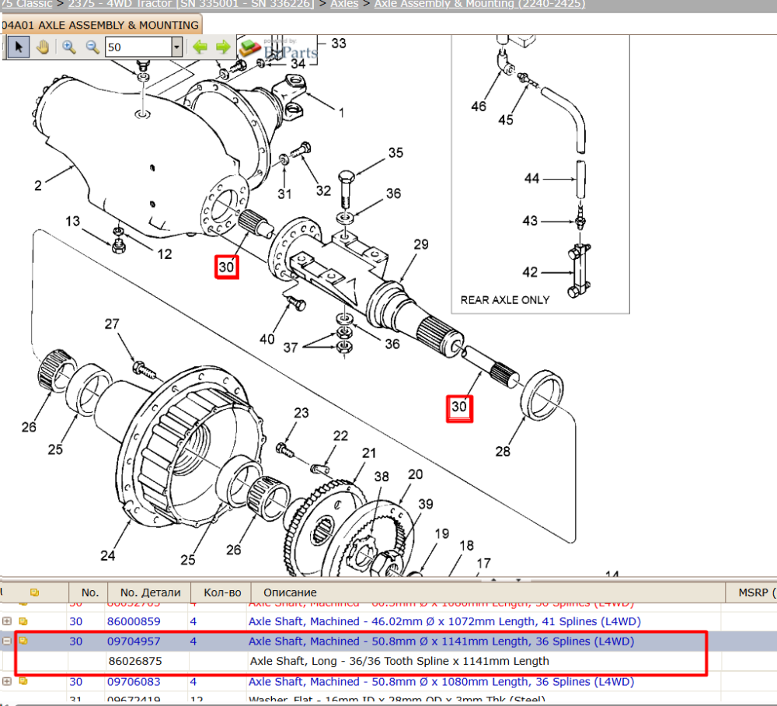Sort by the Описание column header
The width and height of the screenshot is (777, 706).
pos(290,592)
